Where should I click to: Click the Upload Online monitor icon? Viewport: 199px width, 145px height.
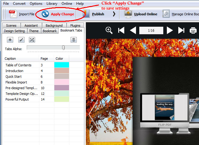(128, 14)
